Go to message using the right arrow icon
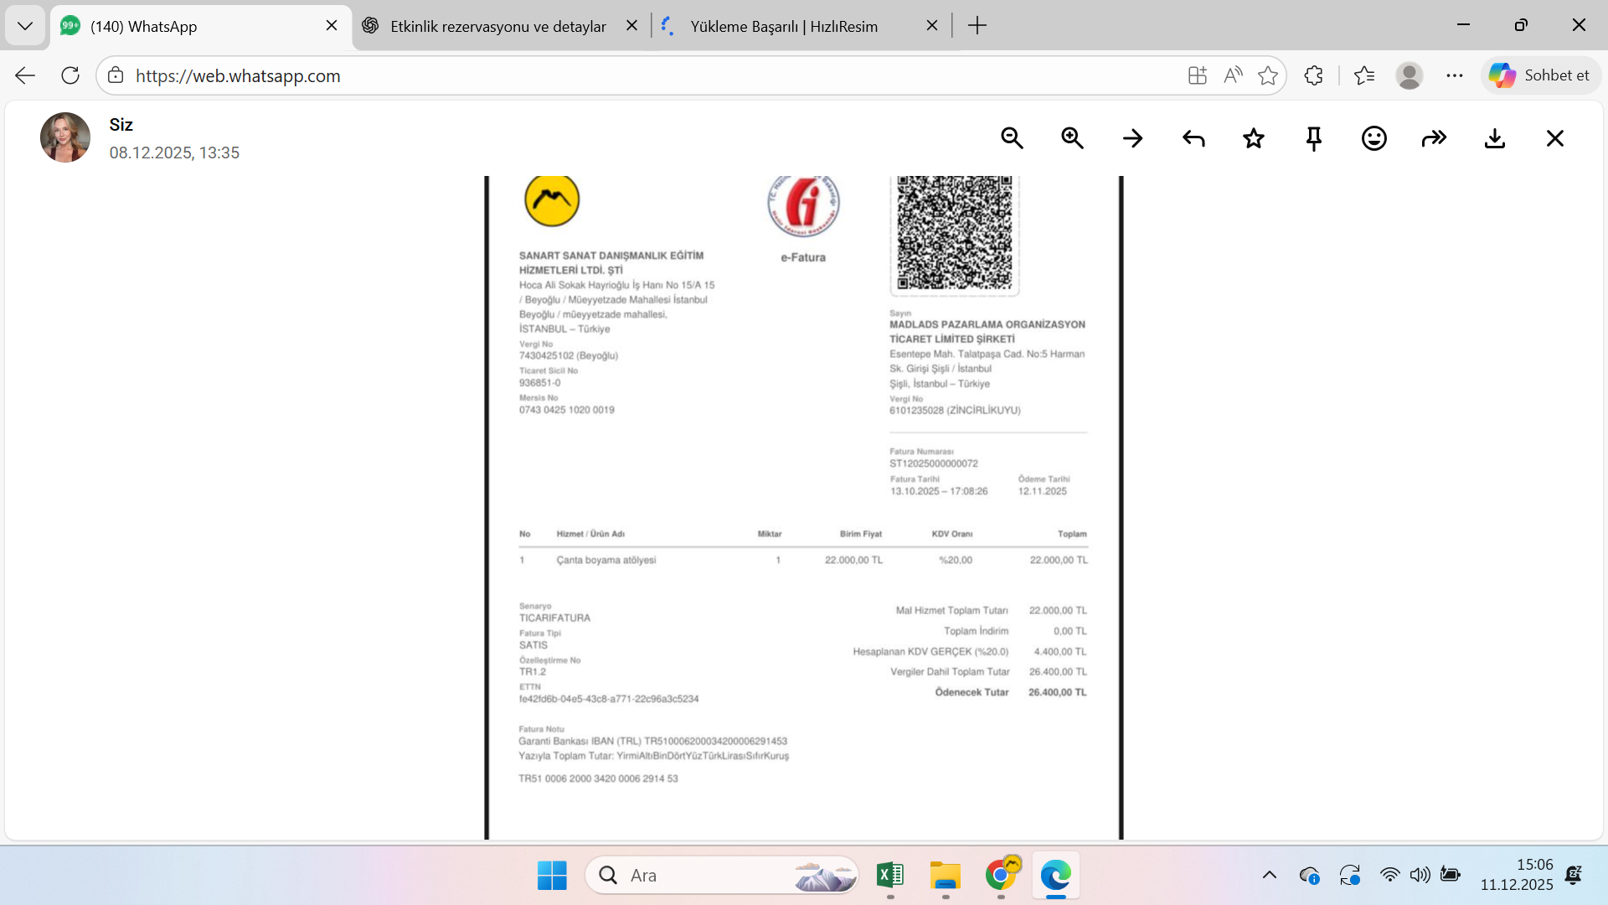1608x905 pixels. click(x=1132, y=138)
